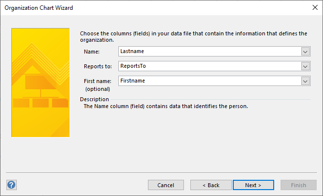Click the Description group heading

point(94,99)
